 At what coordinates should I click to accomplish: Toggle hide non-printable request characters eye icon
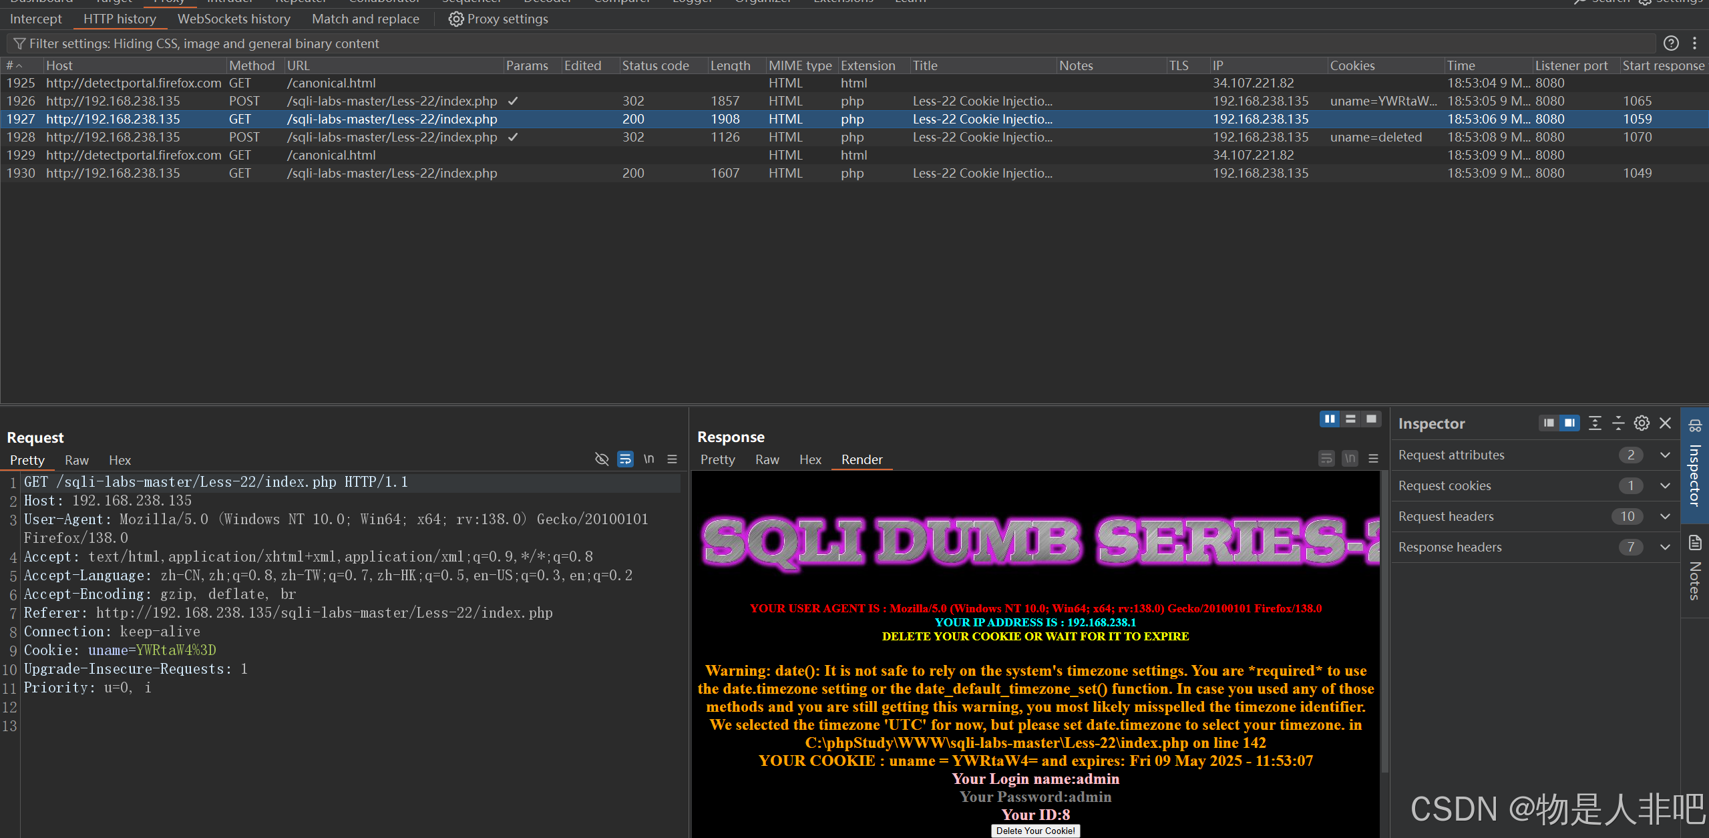[x=602, y=459]
